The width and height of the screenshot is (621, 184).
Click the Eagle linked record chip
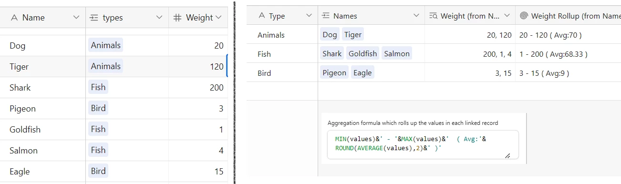coord(362,72)
